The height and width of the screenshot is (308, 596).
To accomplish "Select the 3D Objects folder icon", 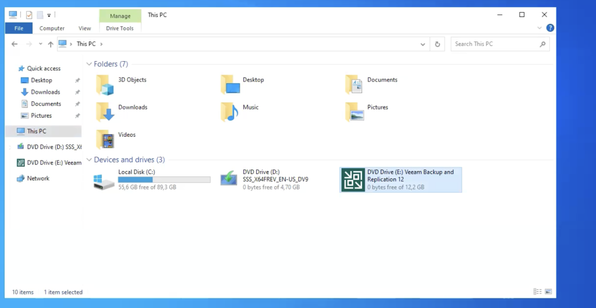I will pyautogui.click(x=105, y=84).
